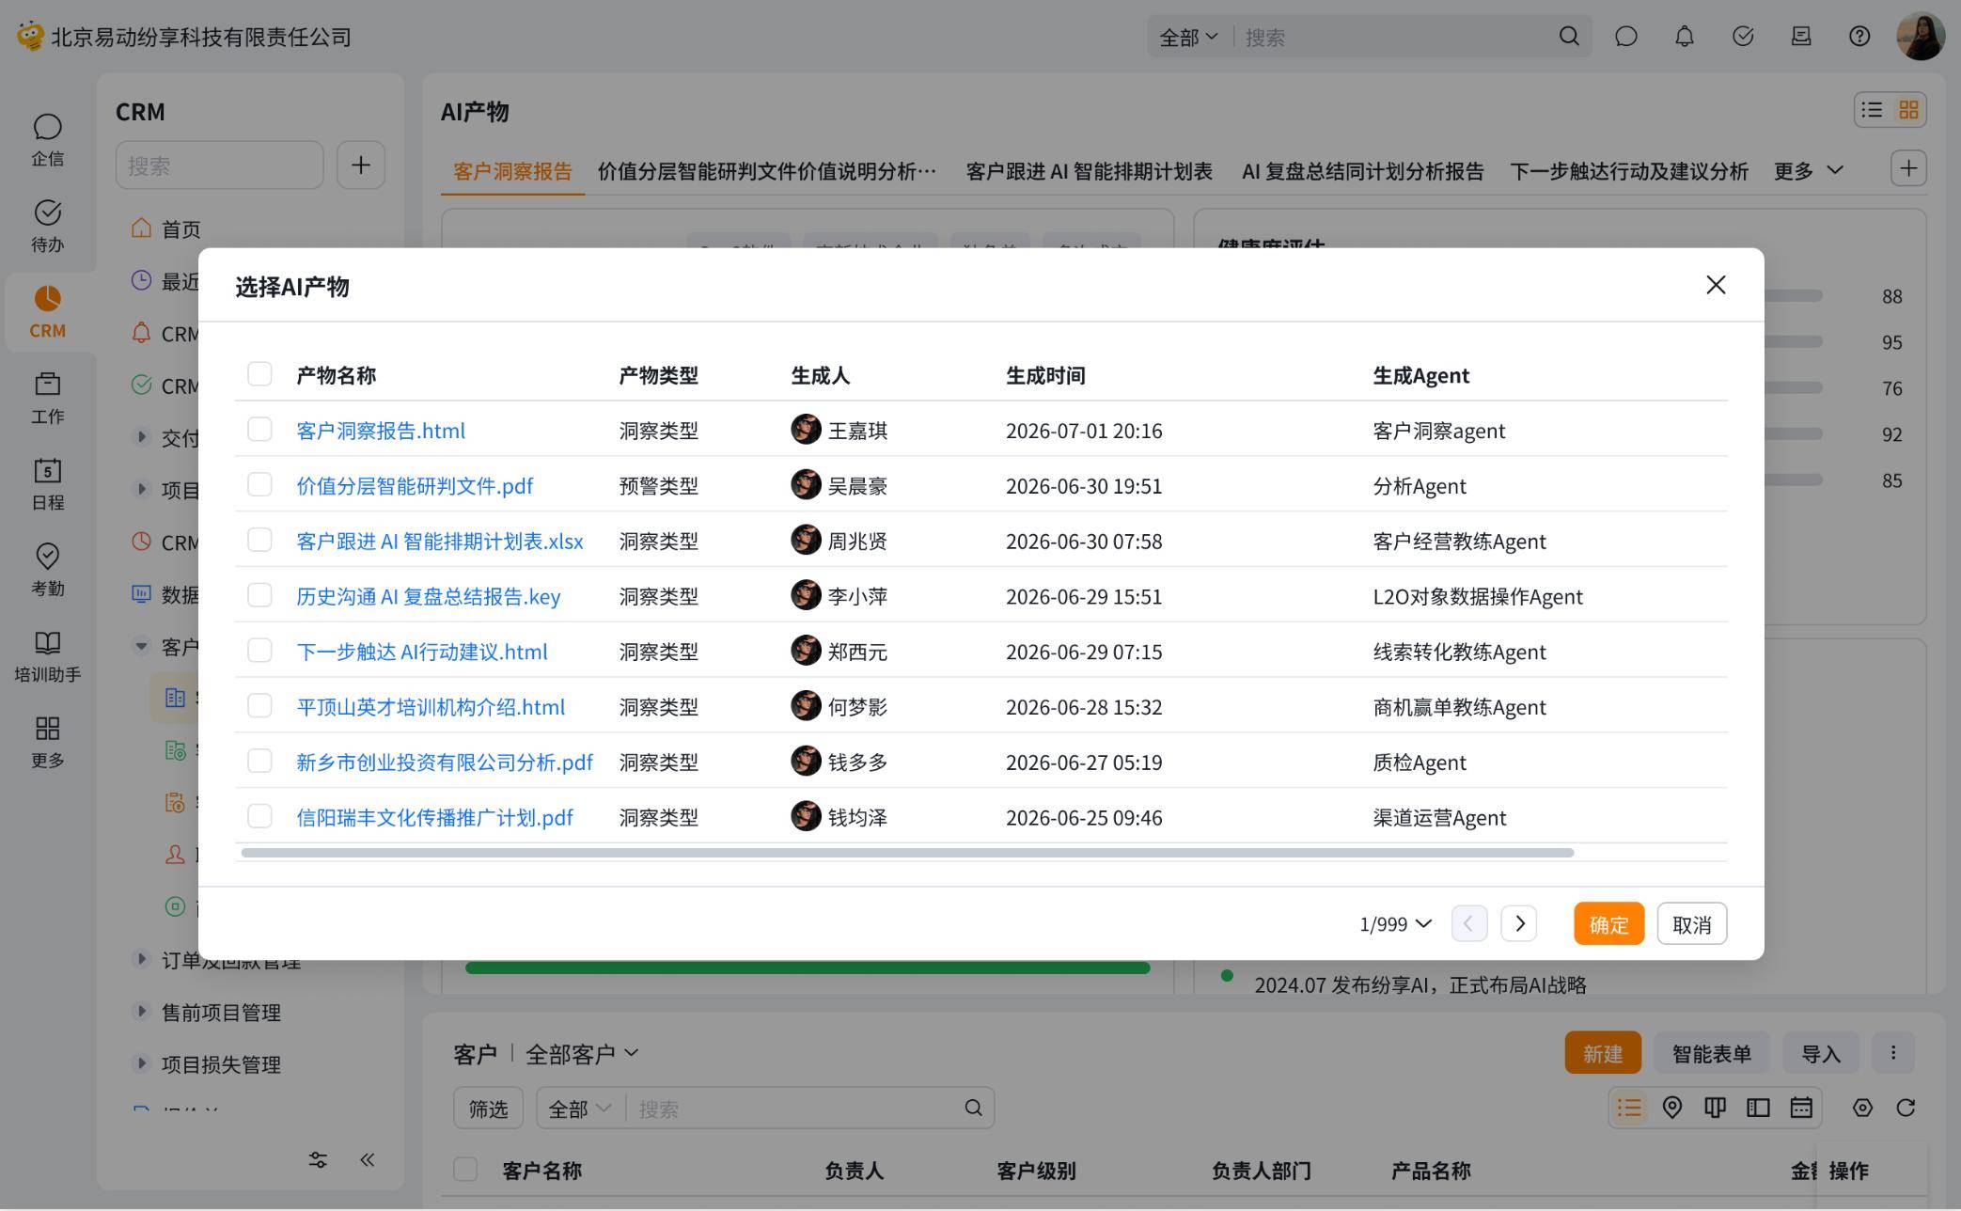Switch to AI 复盘总结同计划分析报告 tab

(x=1362, y=171)
